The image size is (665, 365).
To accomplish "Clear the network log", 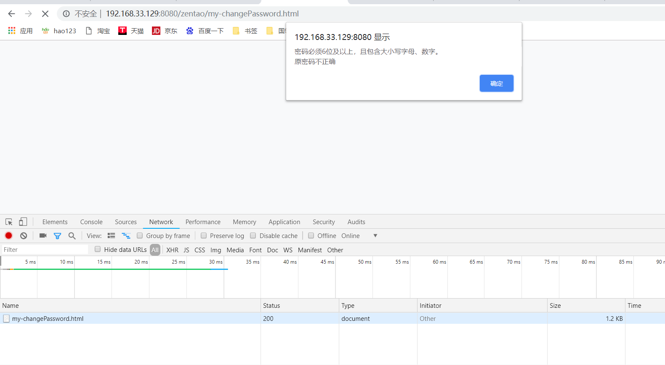I will 24,235.
